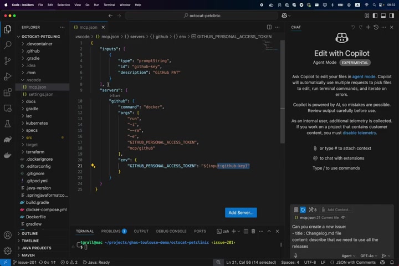
Task: Click the working set icon left of the refresh button
Action: 296,209
